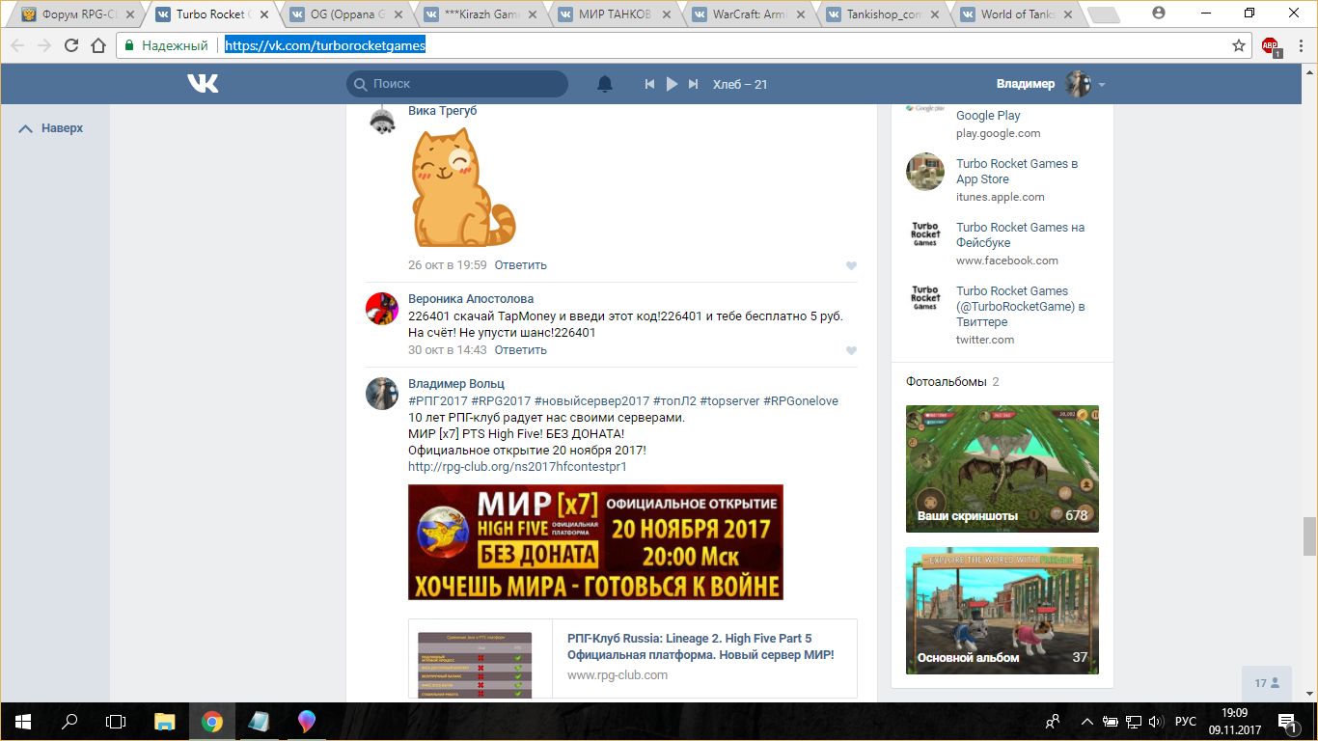The image size is (1318, 741).
Task: Bookmark this page with the star icon
Action: click(1239, 45)
